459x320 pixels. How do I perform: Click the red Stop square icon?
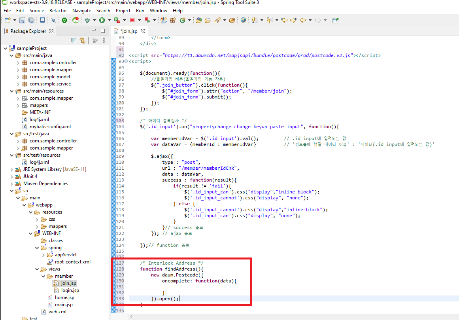pyautogui.click(x=132, y=20)
